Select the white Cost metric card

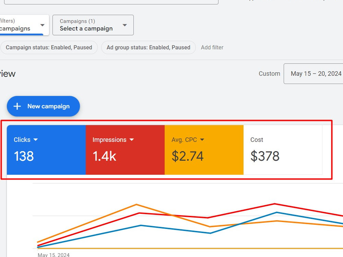(283, 150)
